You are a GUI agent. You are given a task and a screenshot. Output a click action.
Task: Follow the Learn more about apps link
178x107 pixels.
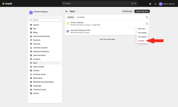(x=107, y=39)
